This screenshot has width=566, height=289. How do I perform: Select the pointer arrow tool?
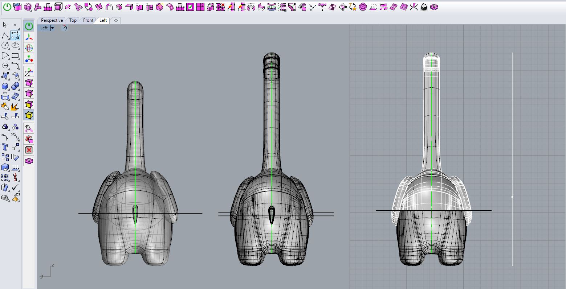tap(5, 25)
